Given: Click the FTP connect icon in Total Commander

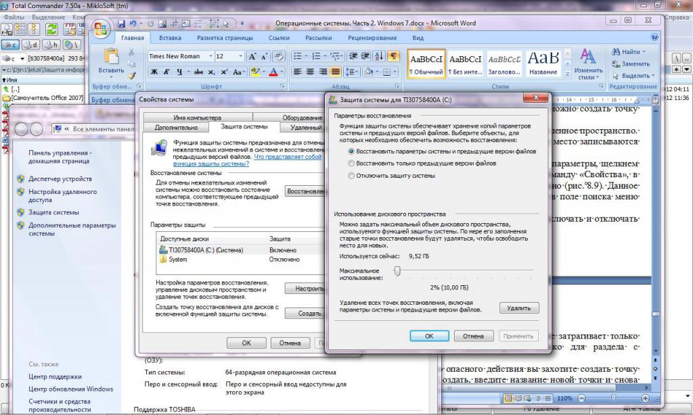Looking at the screenshot, I should (x=70, y=30).
